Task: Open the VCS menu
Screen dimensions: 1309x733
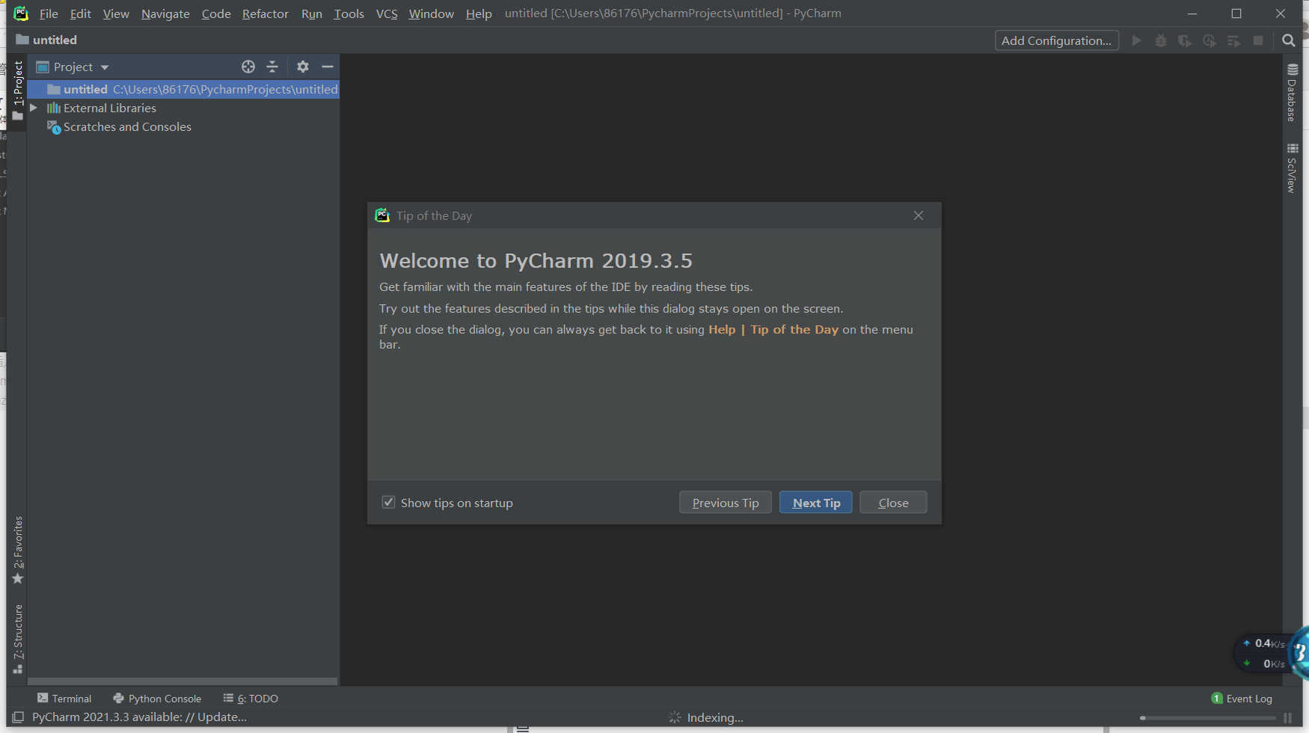Action: click(387, 13)
